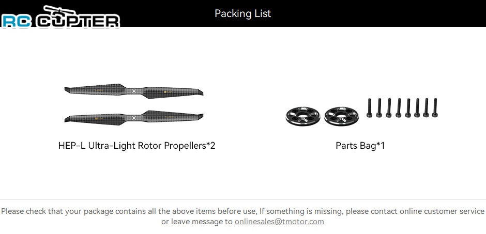Click the drone graphic atop the logo

[59, 12]
